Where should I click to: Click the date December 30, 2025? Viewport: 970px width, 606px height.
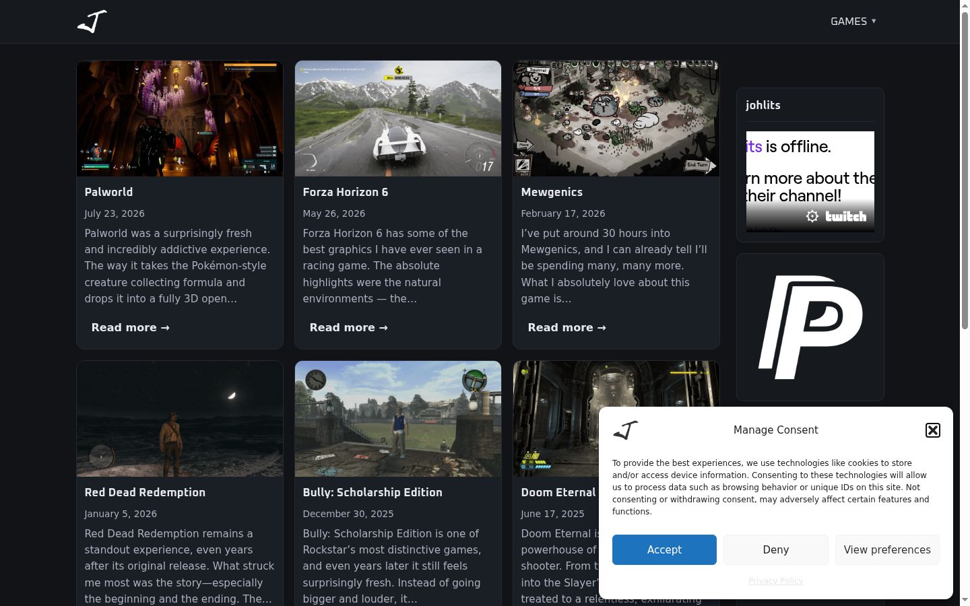348,514
